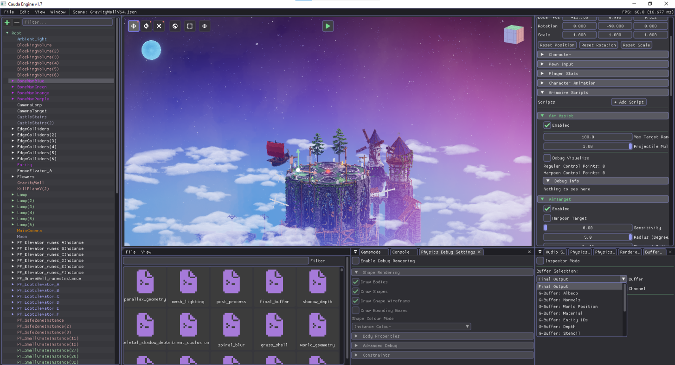Open the Window menu
Screen dimensions: 675x365
pyautogui.click(x=58, y=12)
